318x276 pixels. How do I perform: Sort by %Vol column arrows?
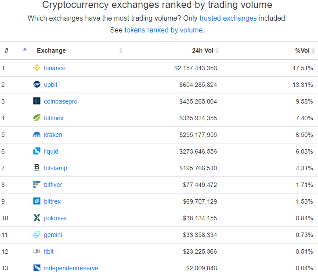[x=314, y=51]
